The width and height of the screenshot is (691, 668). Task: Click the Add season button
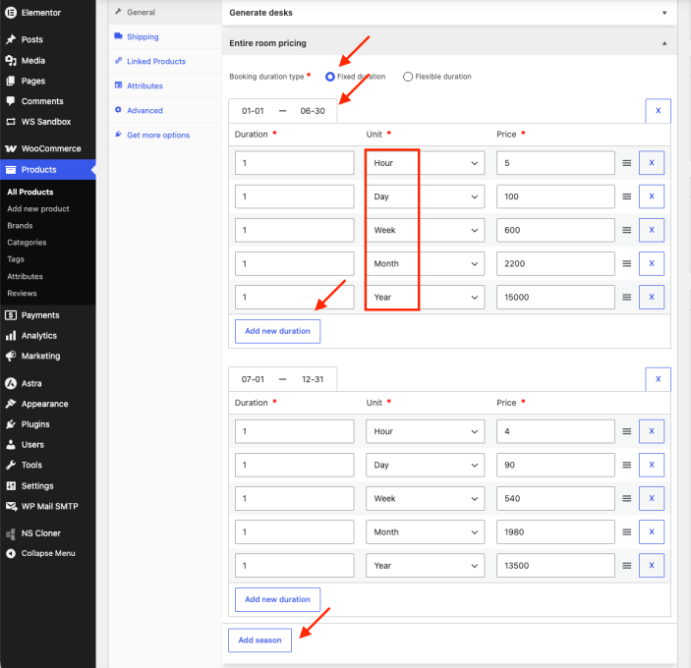[x=260, y=640]
